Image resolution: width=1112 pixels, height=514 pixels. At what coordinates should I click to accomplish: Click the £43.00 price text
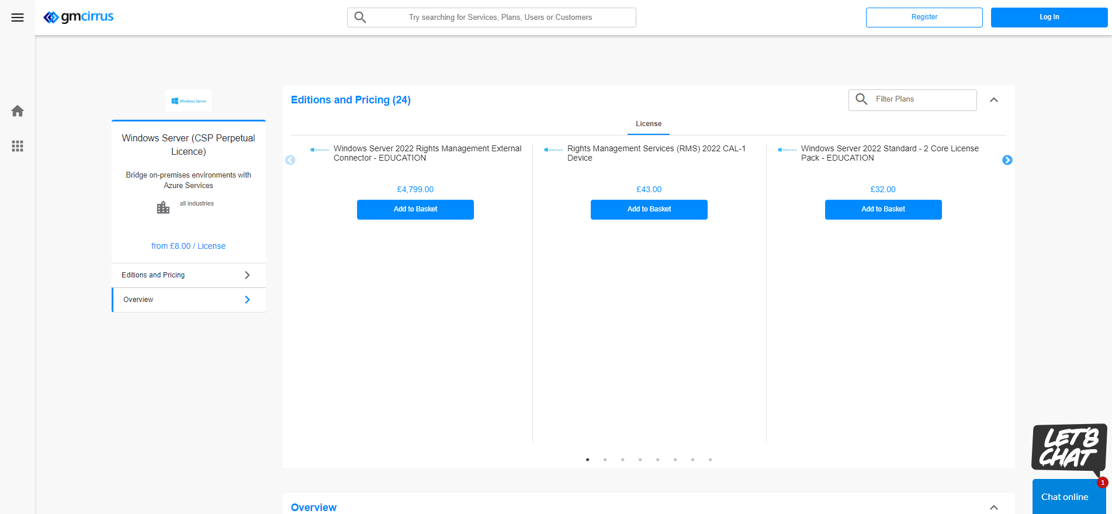click(649, 189)
